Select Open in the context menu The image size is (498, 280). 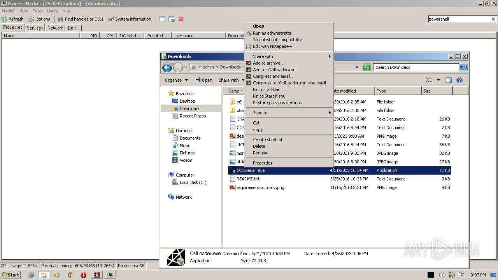pos(289,26)
